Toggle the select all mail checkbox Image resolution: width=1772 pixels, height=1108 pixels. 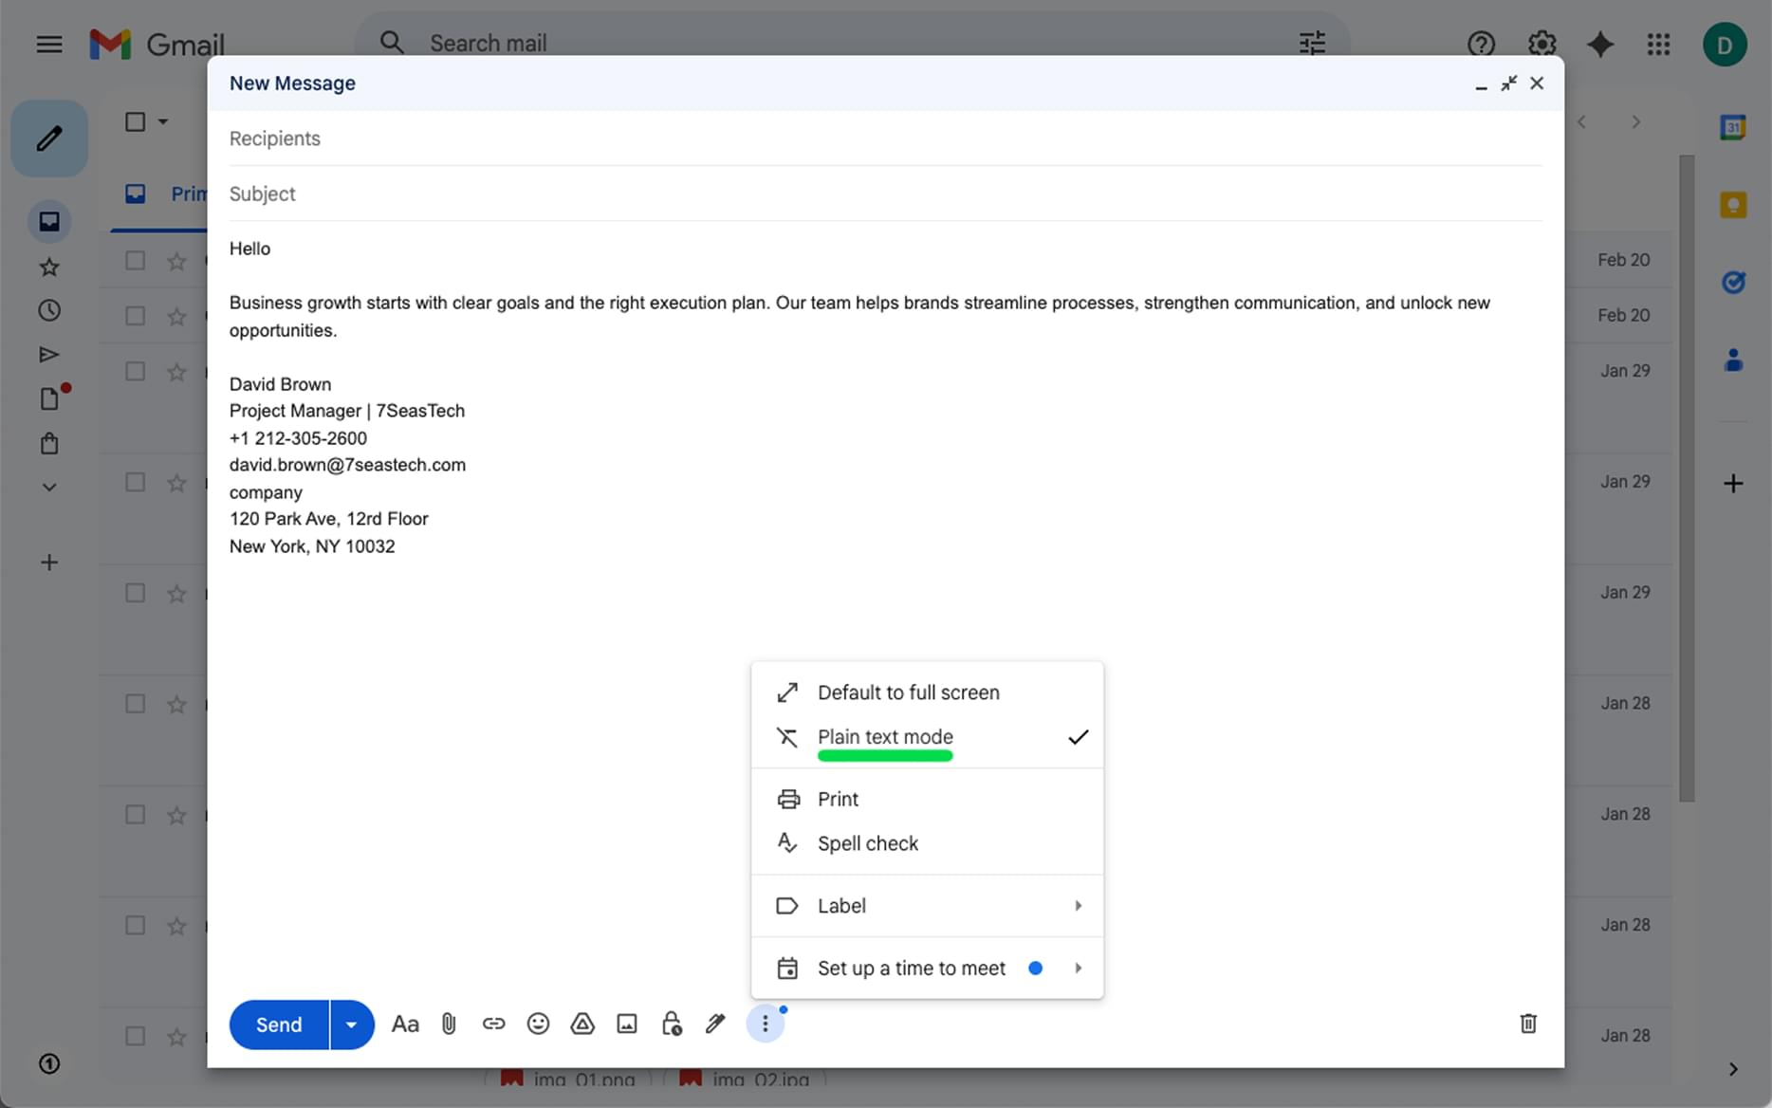(x=136, y=121)
